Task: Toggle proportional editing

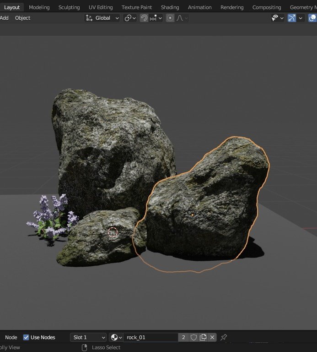Action: [170, 18]
